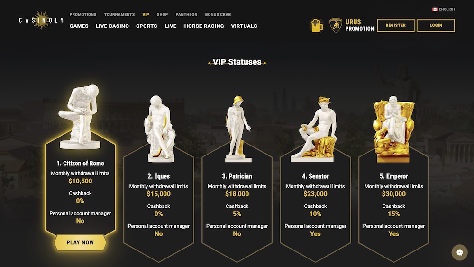This screenshot has width=474, height=267.
Task: Click the Patrician statue with gold helmet
Action: pos(237,126)
